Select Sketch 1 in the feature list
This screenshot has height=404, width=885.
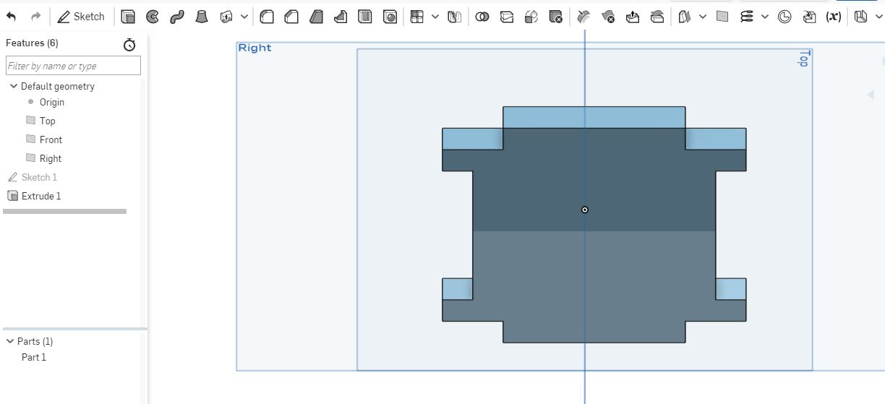click(x=39, y=177)
